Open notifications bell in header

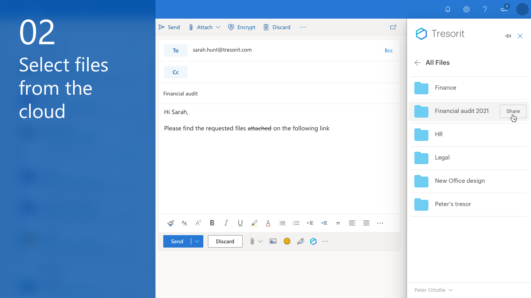[448, 9]
